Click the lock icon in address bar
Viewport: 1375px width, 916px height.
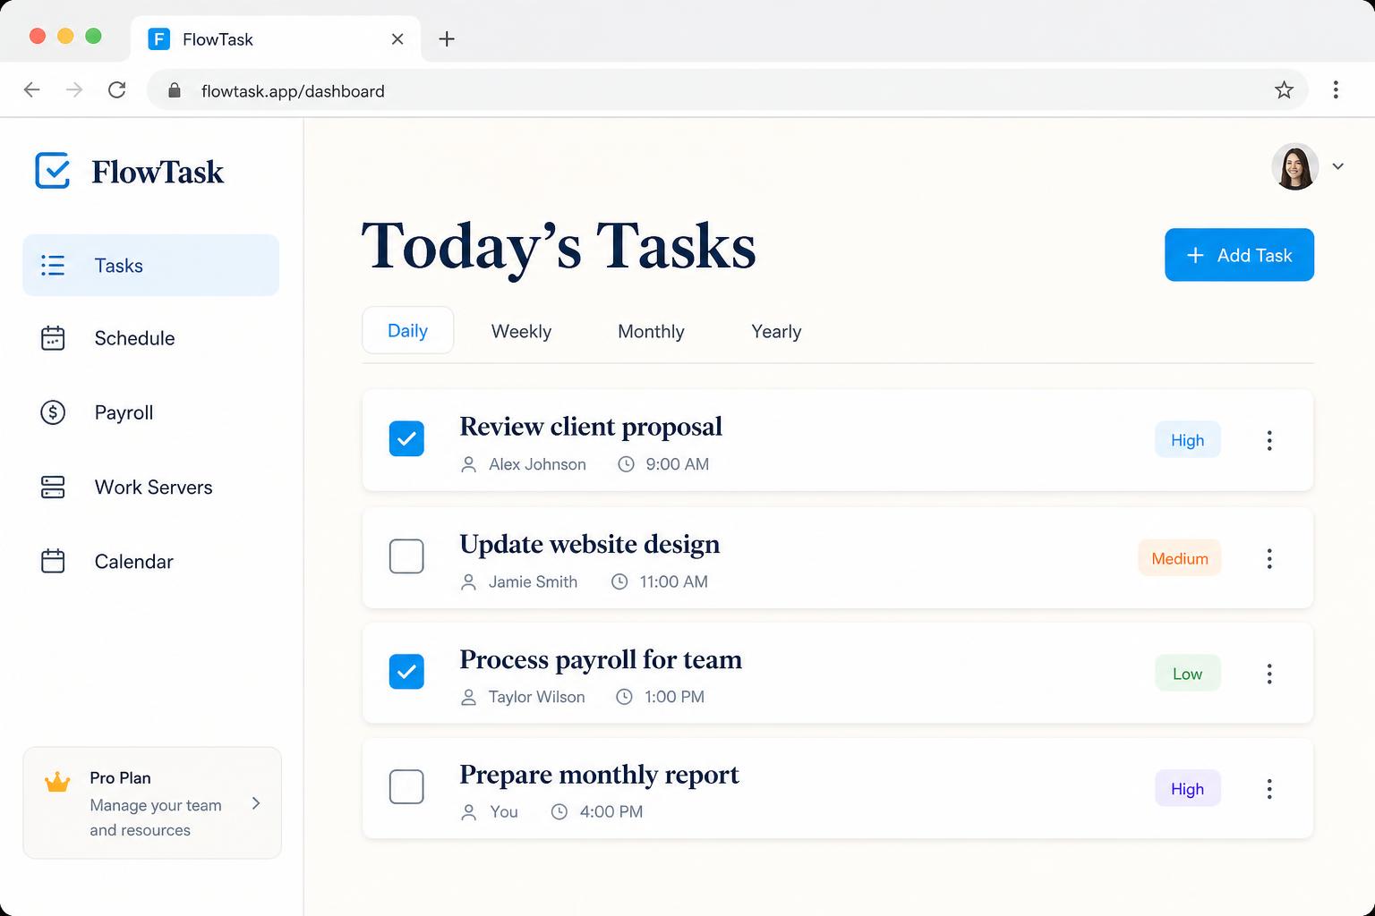point(175,90)
